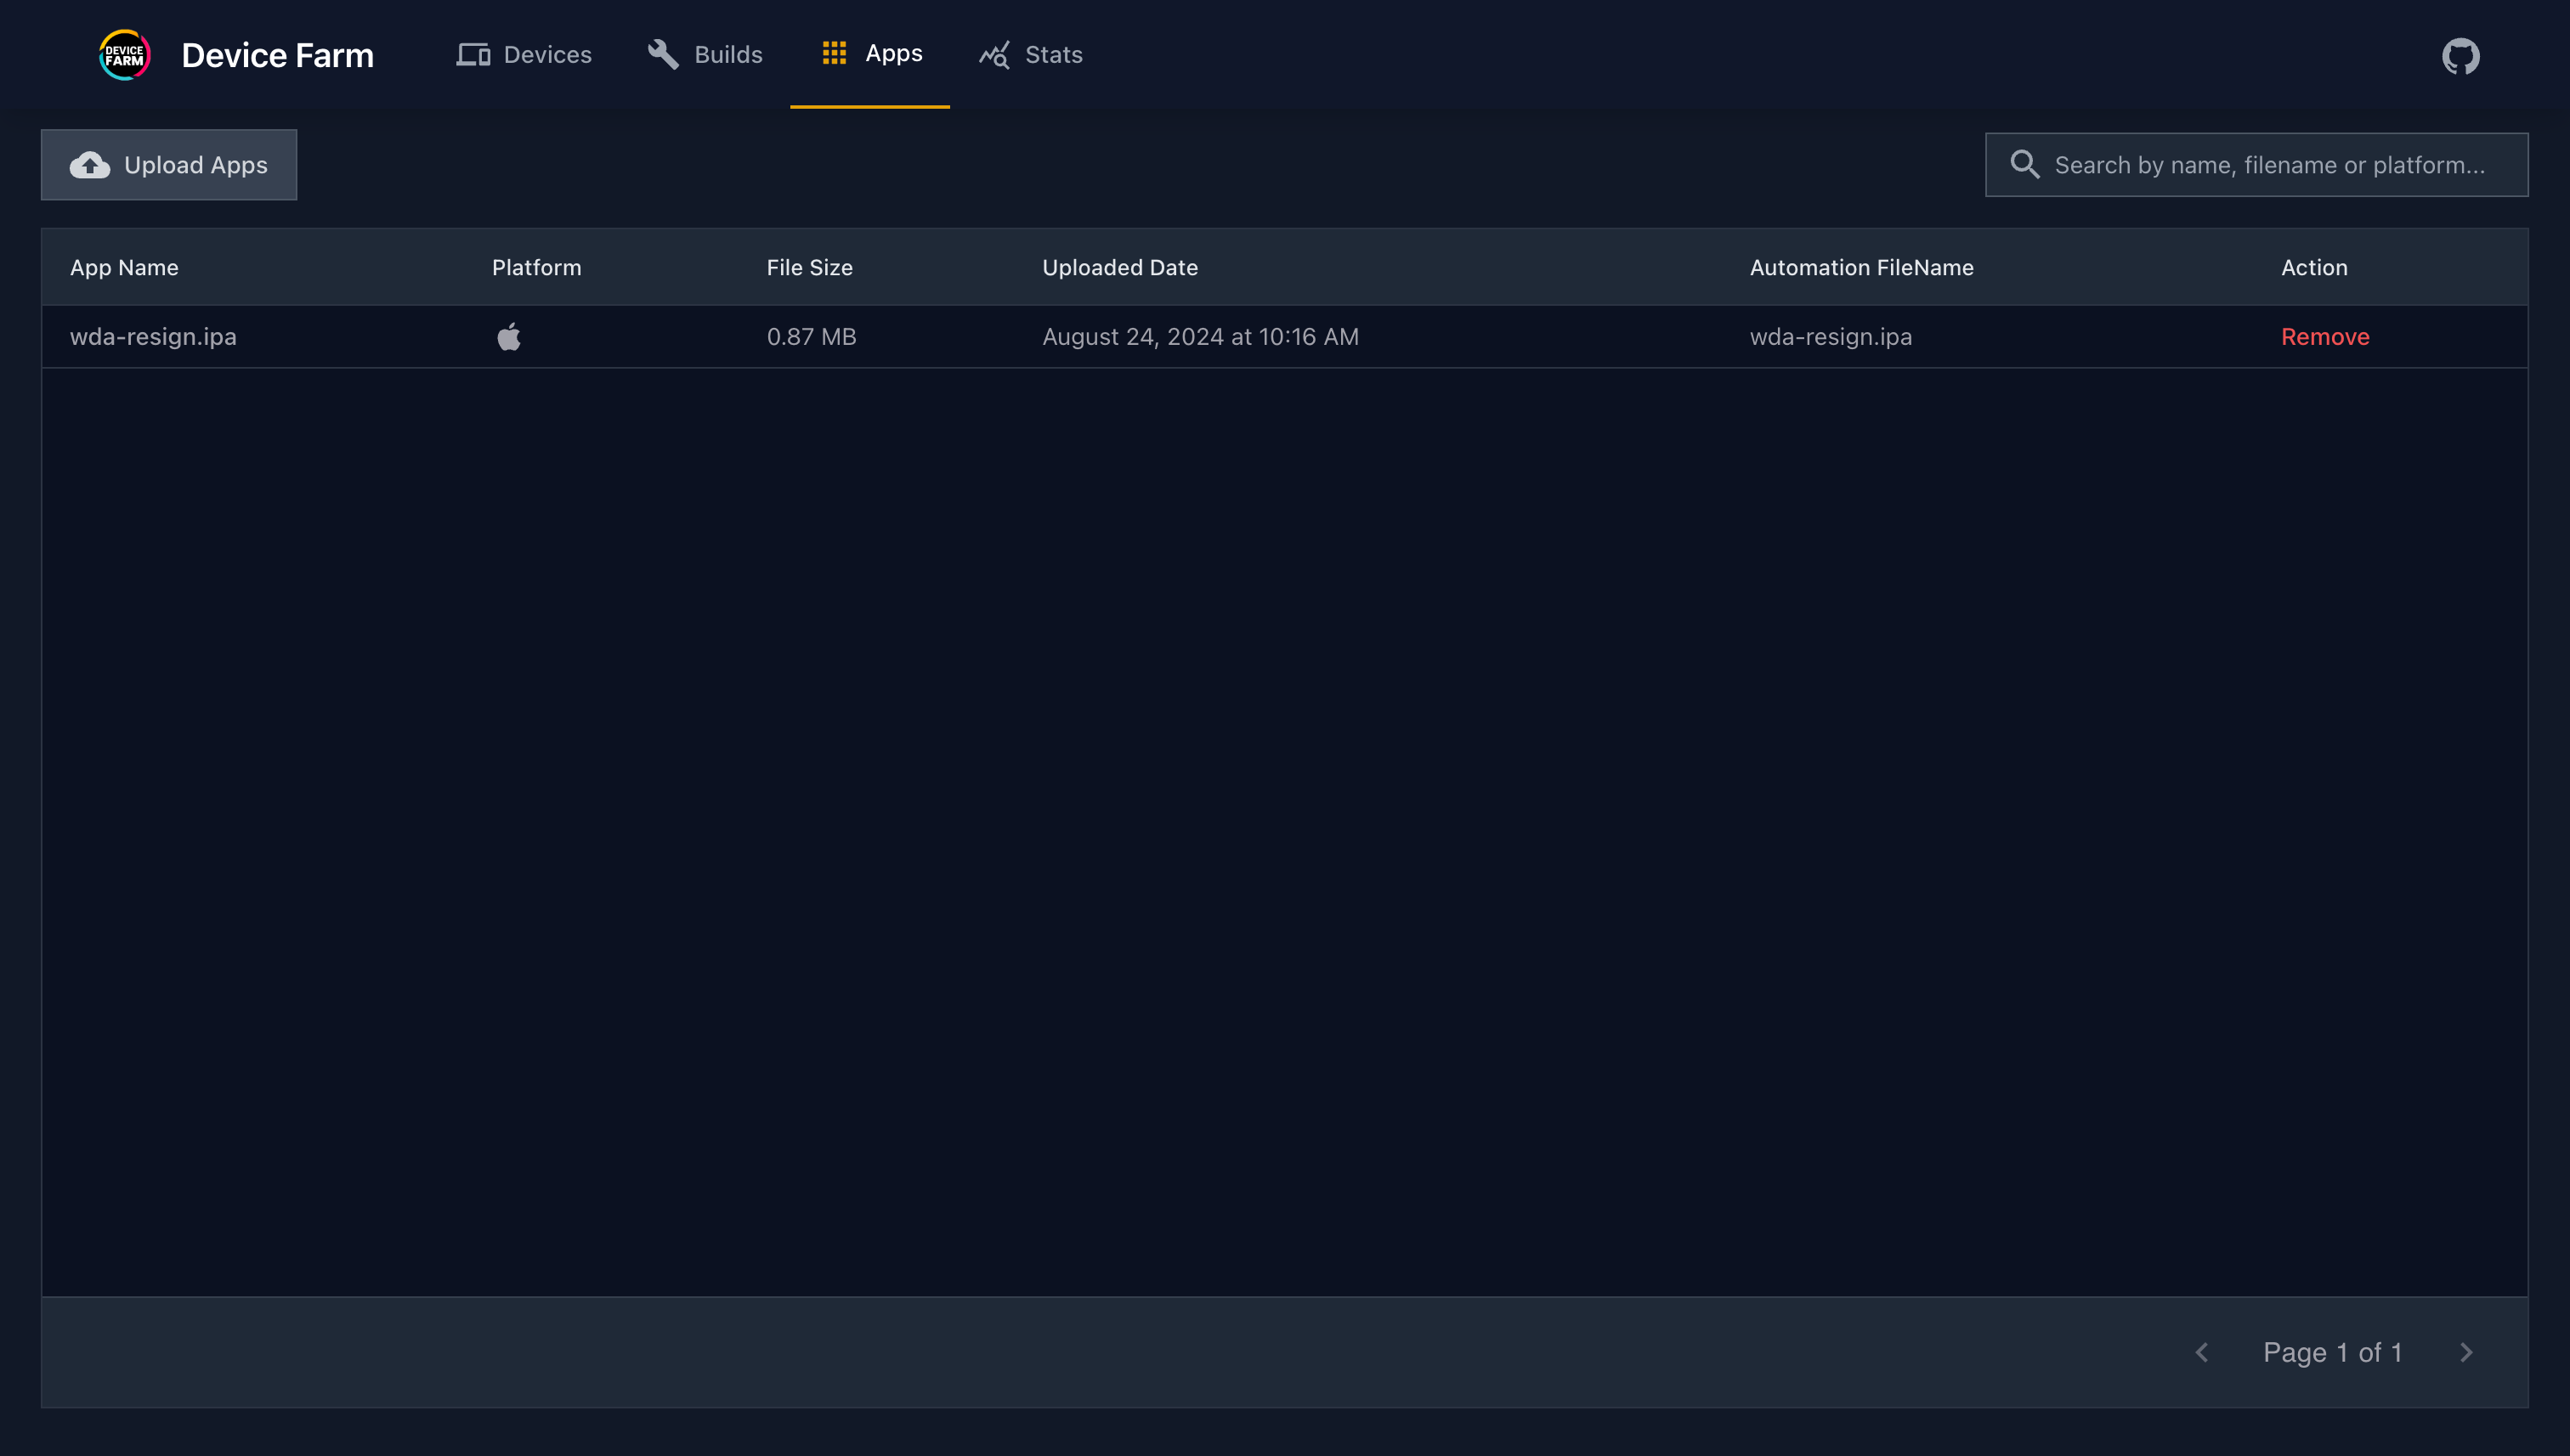Switch to the Devices tab
This screenshot has width=2570, height=1456.
547,55
